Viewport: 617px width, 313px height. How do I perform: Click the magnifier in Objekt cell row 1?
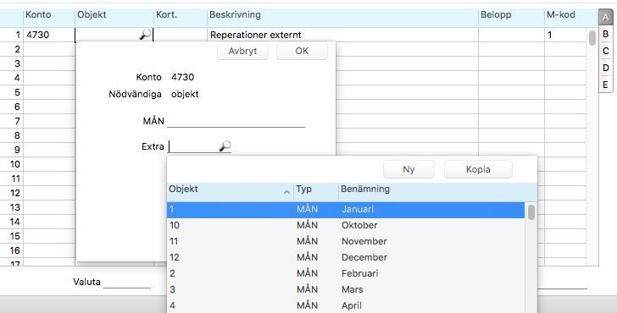145,35
